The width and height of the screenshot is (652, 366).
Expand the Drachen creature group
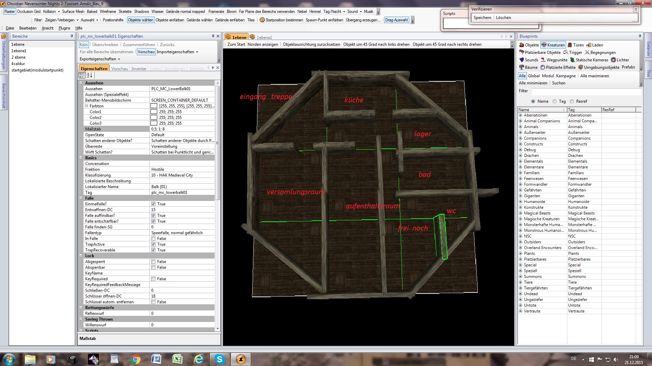point(520,156)
